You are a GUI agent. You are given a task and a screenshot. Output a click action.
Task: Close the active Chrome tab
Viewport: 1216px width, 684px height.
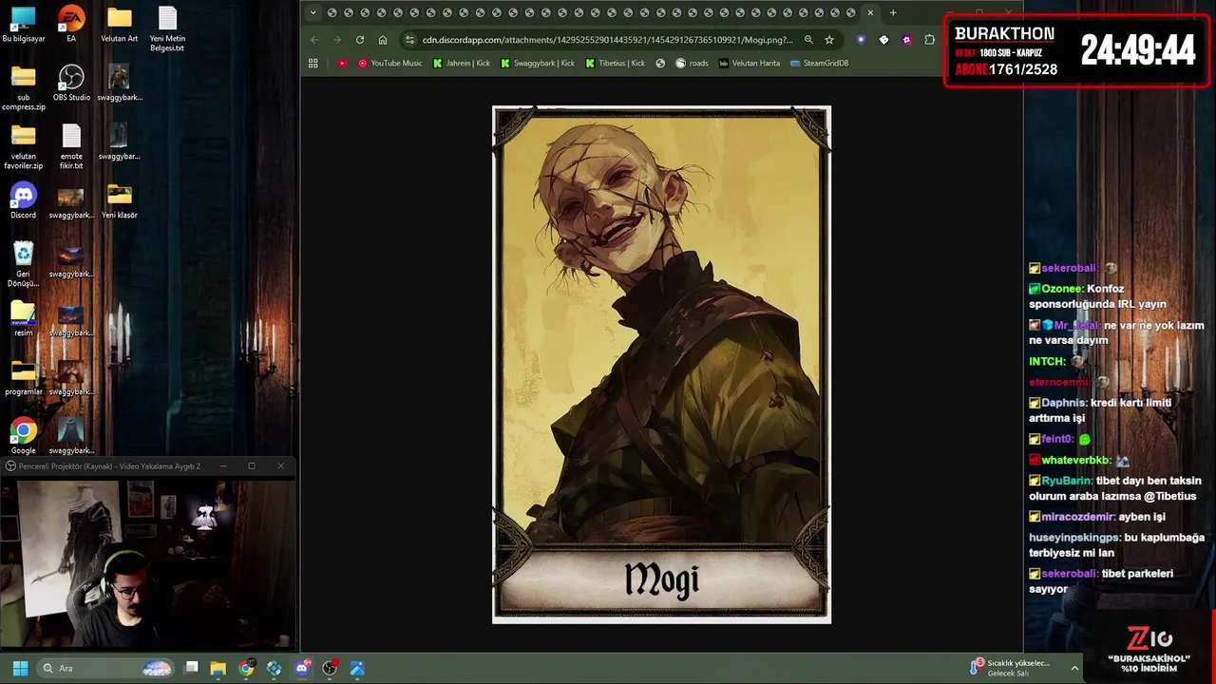[x=870, y=12]
